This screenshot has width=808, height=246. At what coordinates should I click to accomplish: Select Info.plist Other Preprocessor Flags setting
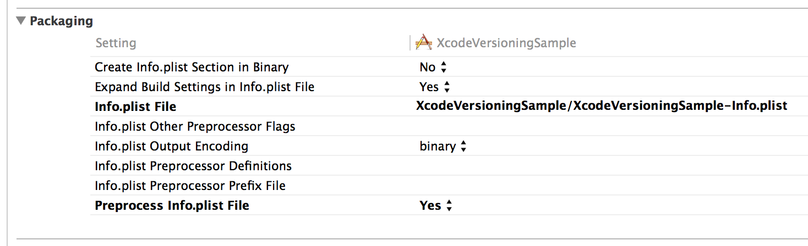(x=195, y=126)
